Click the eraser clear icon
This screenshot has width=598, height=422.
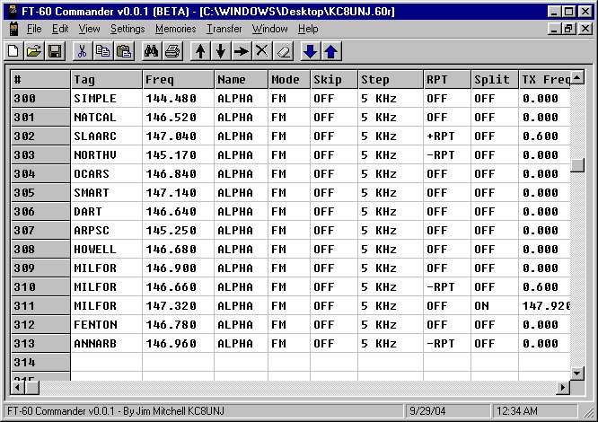282,51
